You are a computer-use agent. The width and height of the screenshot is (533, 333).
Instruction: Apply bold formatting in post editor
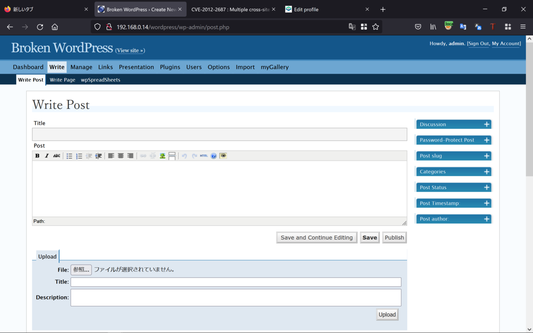tap(37, 156)
